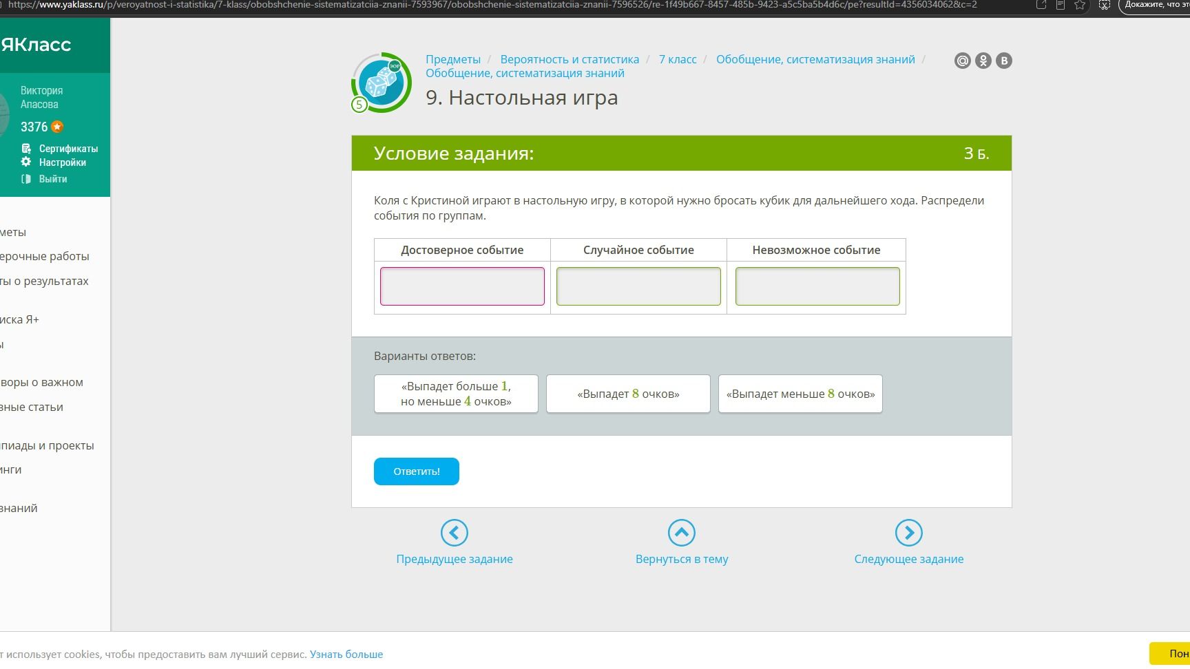Click the Предыдущее задание link text
This screenshot has width=1190, height=669.
455,559
